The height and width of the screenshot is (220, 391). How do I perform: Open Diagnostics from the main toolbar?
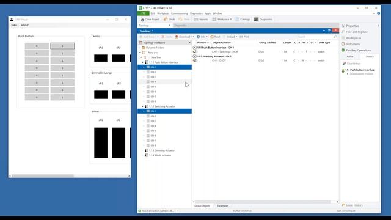[263, 19]
